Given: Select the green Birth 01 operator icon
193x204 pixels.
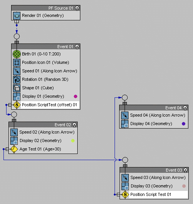Looking at the screenshot, I should [x=17, y=54].
